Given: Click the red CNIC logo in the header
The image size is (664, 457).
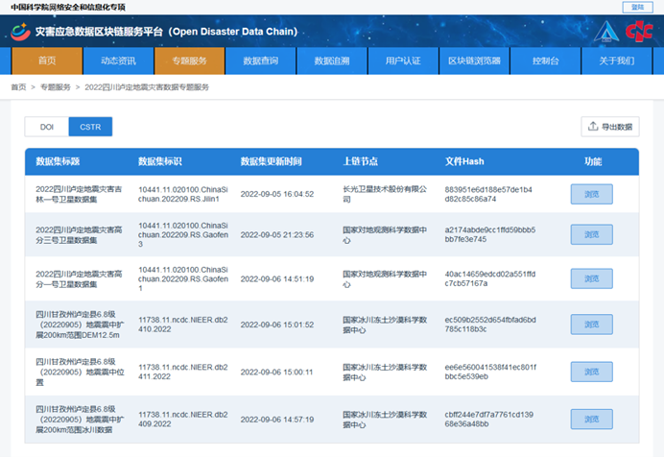Looking at the screenshot, I should point(636,32).
